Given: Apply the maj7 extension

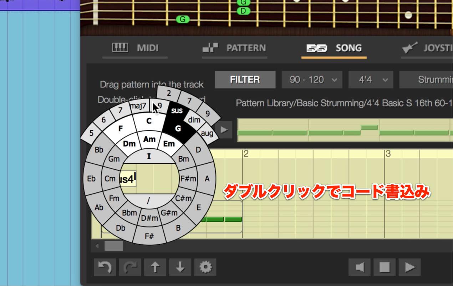Looking at the screenshot, I should (138, 106).
